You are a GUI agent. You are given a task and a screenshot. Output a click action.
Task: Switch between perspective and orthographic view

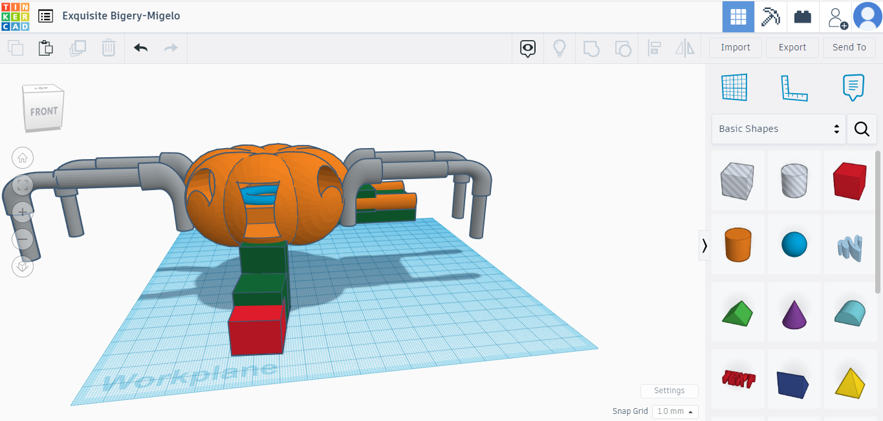(22, 266)
